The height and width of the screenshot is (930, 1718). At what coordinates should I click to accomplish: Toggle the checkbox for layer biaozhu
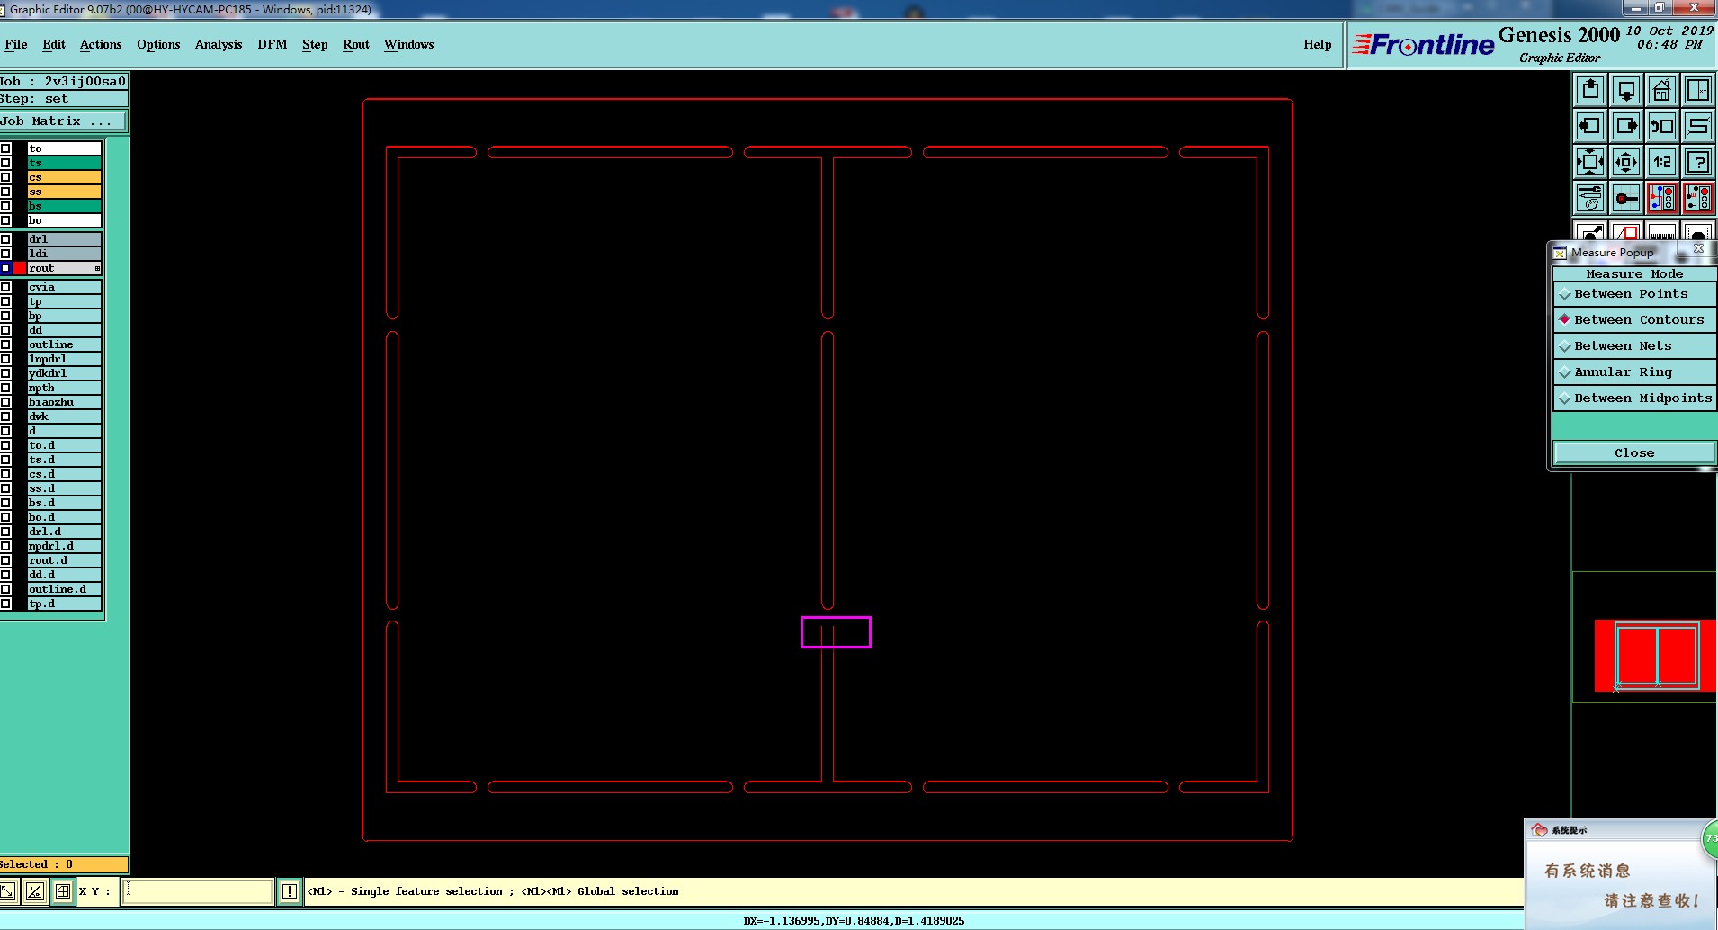pyautogui.click(x=5, y=402)
